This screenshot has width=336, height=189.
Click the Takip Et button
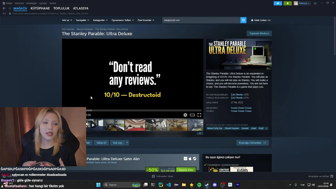click(101, 143)
